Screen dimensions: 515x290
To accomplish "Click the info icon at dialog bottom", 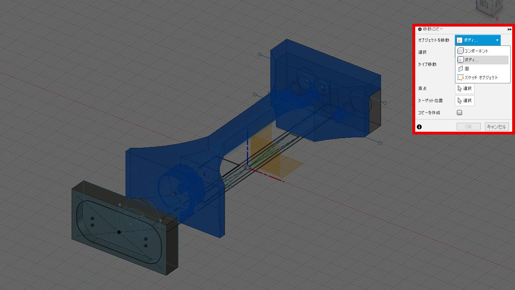I will coord(419,127).
